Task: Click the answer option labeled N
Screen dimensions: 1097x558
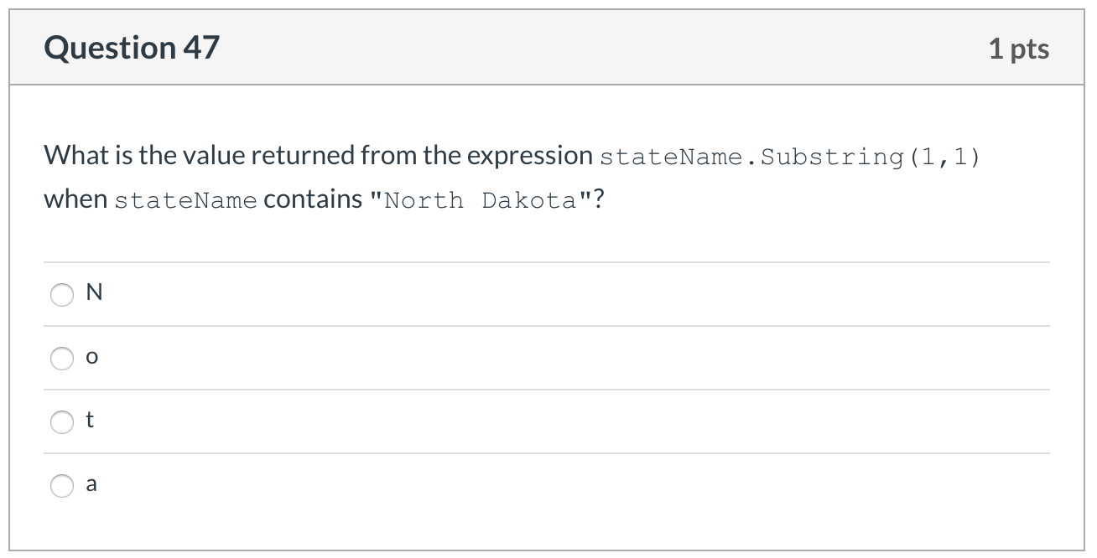Action: click(95, 292)
